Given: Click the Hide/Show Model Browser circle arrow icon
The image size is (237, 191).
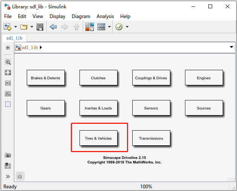Looking at the screenshot, I should pos(8,48).
